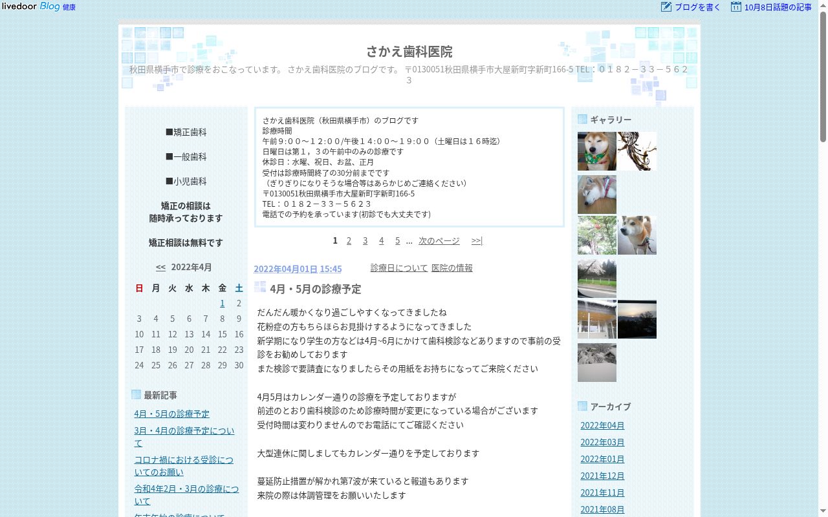Click the 健康 category link
Viewport: 828px width, 517px height.
coord(69,7)
